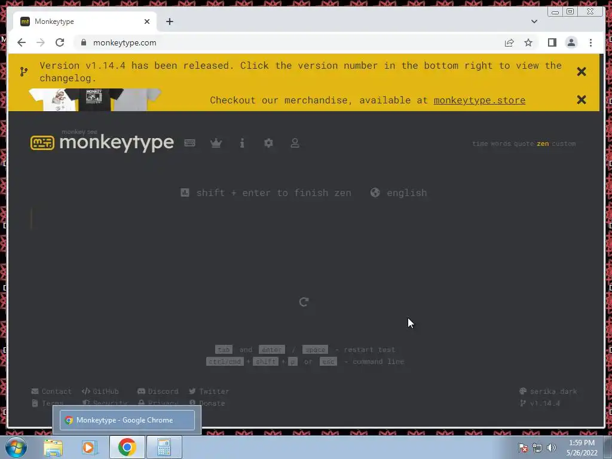Reload the Monkeytype page
This screenshot has height=459, width=612.
click(x=60, y=42)
